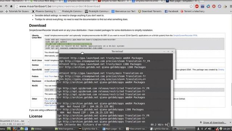Image resolution: width=232 pixels, height=131 pixels.
Task: Switch to the LightScribe-se... taskbar window
Action: point(160,129)
